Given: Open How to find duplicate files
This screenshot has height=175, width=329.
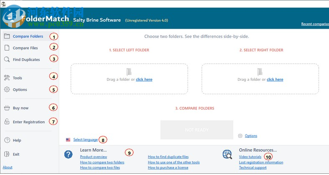Looking at the screenshot, I should click(168, 157).
